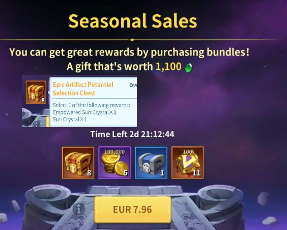Tap the blue silver chest reward
The height and width of the screenshot is (230, 287).
tap(151, 163)
